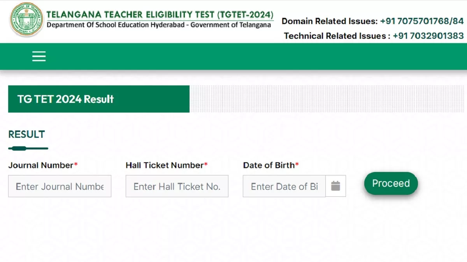Select the technical issues phone number 7032901383
This screenshot has width=467, height=262.
click(x=428, y=36)
